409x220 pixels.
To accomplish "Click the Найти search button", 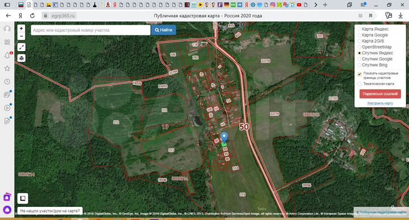I will click(164, 30).
